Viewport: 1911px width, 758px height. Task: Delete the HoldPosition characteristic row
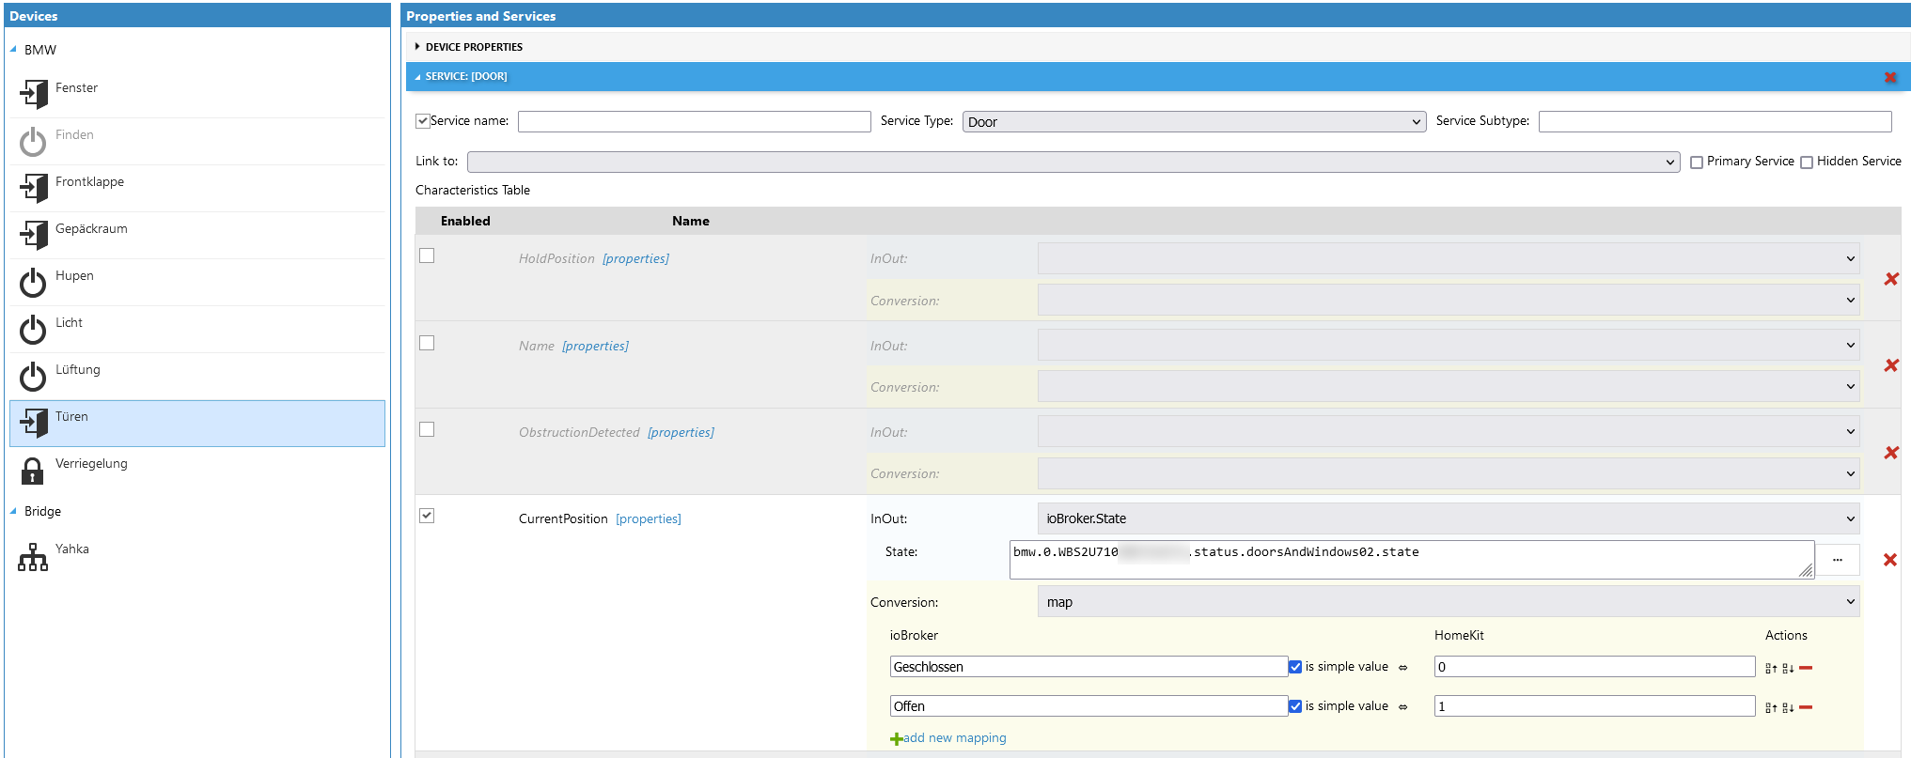(1890, 279)
